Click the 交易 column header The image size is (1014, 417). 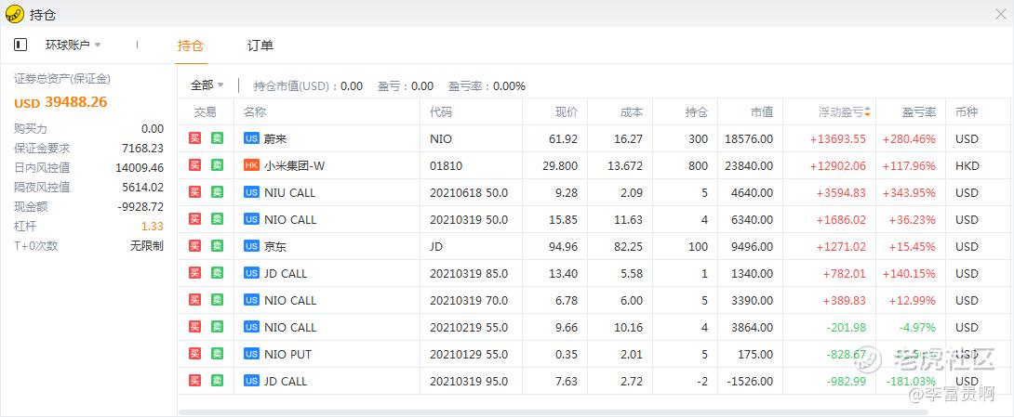click(205, 111)
